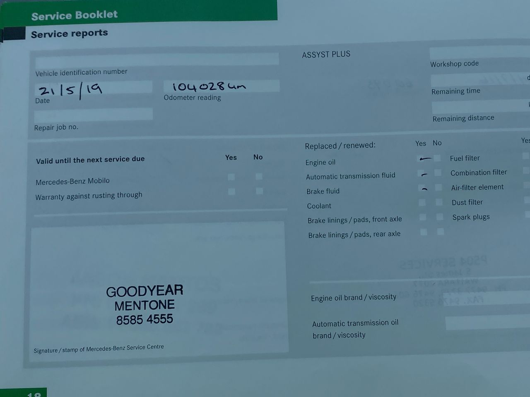Image resolution: width=530 pixels, height=397 pixels.
Task: Tick the Coolant No checkbox
Action: [439, 202]
